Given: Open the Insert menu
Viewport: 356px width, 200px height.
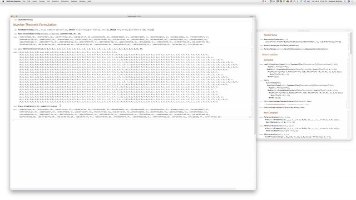Looking at the screenshot, I should pyautogui.click(x=34, y=1).
